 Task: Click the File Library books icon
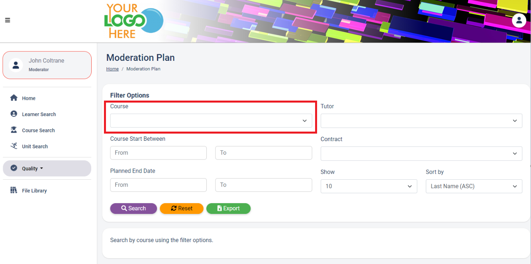(x=14, y=190)
